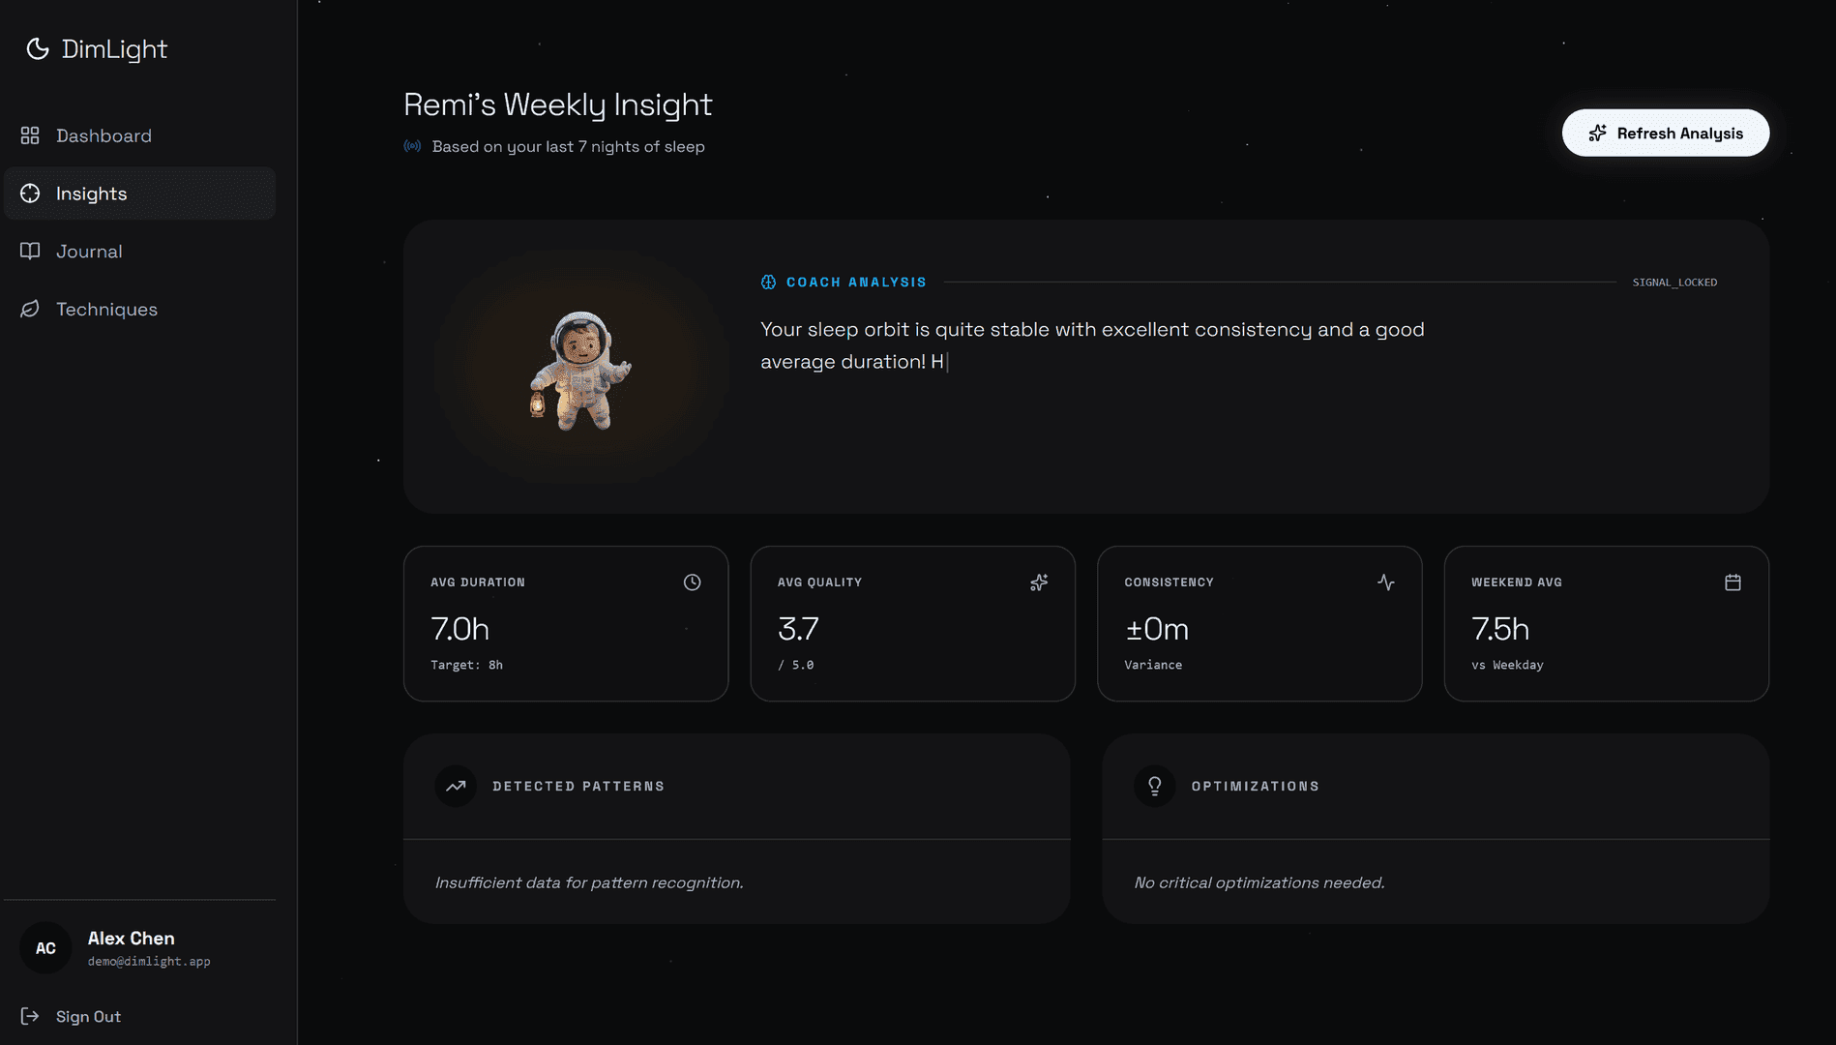1836x1045 pixels.
Task: Click the DimLight moon logo icon
Action: click(x=37, y=48)
